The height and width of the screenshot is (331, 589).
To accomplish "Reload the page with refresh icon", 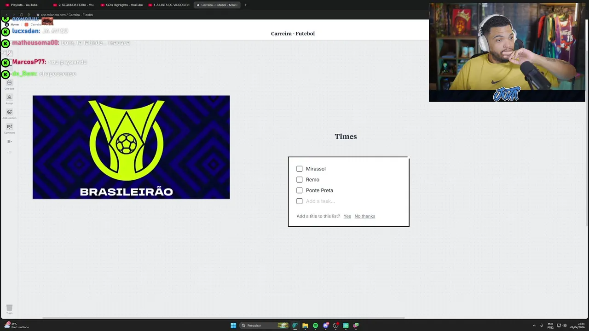I will (x=21, y=15).
